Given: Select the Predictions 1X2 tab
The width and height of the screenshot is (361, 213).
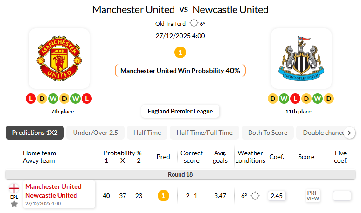Looking at the screenshot, I should click(35, 133).
